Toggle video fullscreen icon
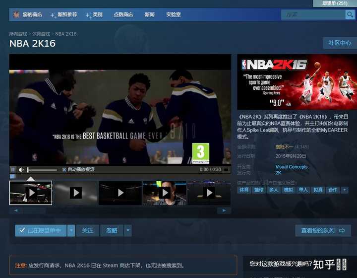 tap(226, 170)
